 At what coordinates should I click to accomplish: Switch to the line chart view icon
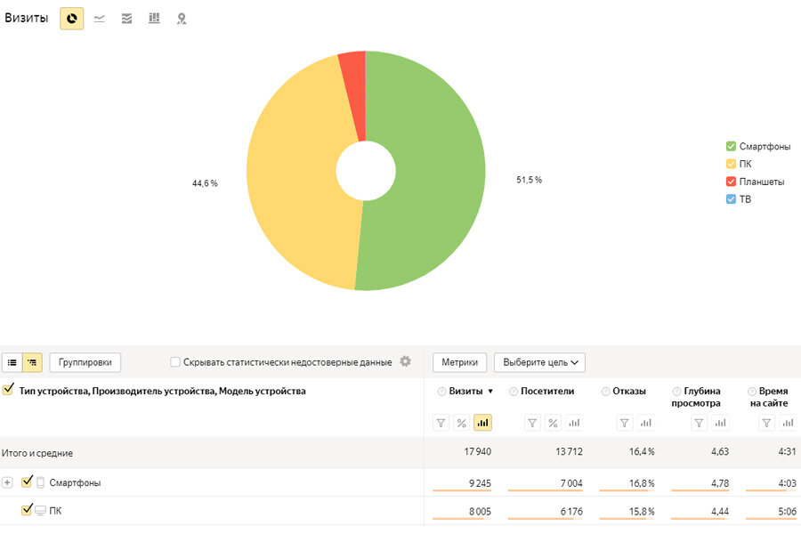pyautogui.click(x=99, y=19)
